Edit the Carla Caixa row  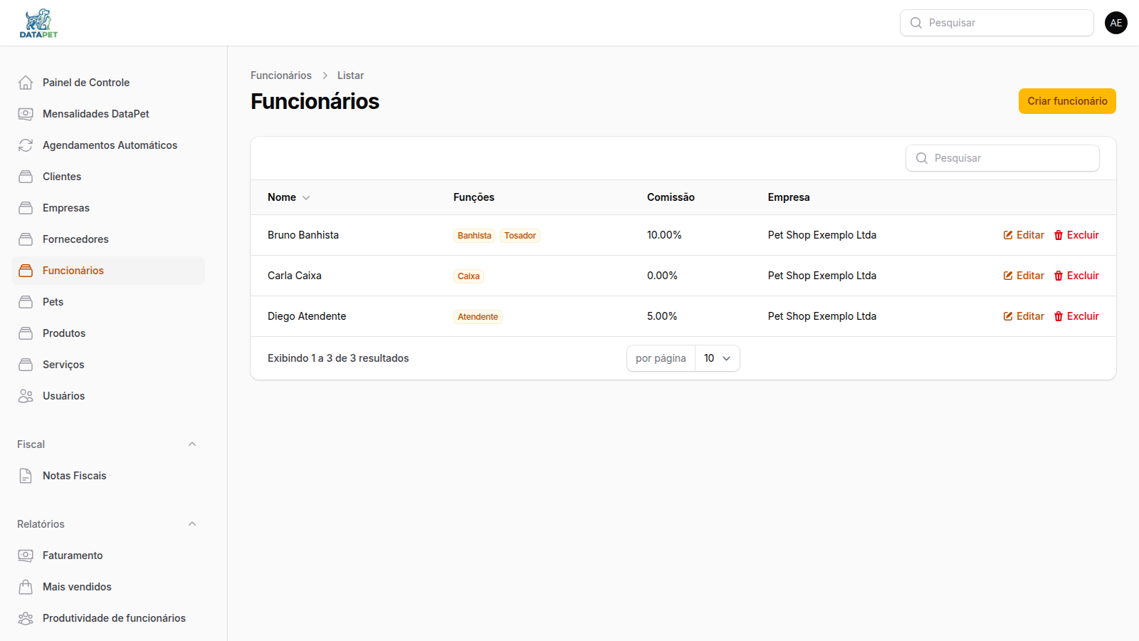coord(1024,276)
